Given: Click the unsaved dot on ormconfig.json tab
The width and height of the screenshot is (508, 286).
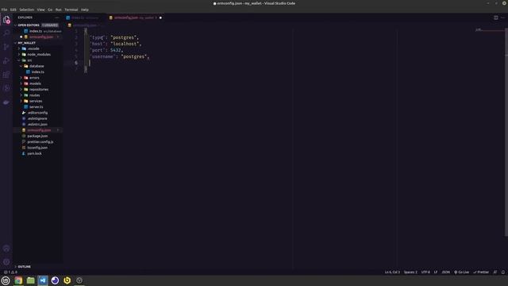Looking at the screenshot, I should [x=160, y=17].
